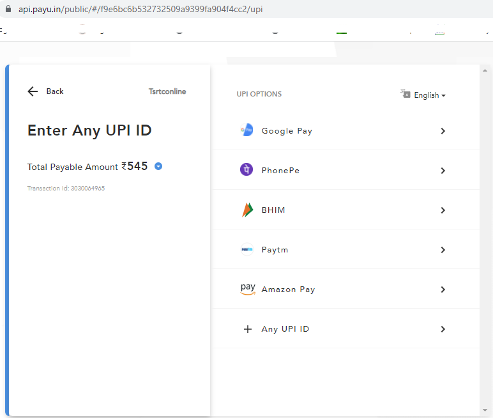This screenshot has height=418, width=493.
Task: Click the Transaction Id 3030064965 text
Action: click(66, 188)
